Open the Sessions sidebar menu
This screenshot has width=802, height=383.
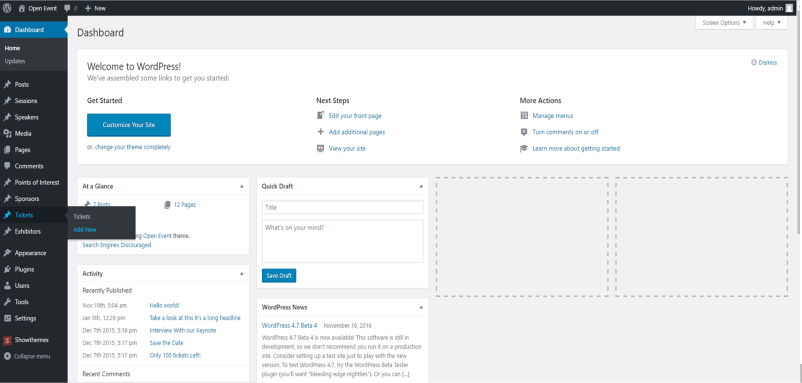[x=34, y=101]
